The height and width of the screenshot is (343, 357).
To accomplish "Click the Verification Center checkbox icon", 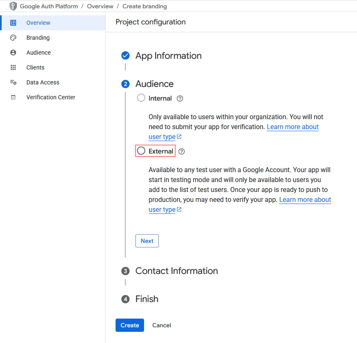I will [x=13, y=97].
